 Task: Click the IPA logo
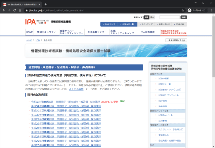[x=31, y=22]
